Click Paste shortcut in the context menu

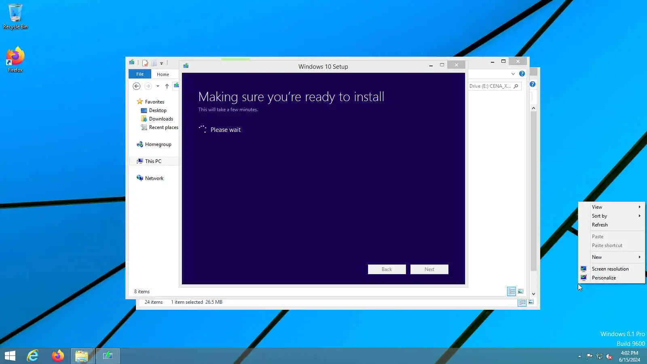pos(611,245)
